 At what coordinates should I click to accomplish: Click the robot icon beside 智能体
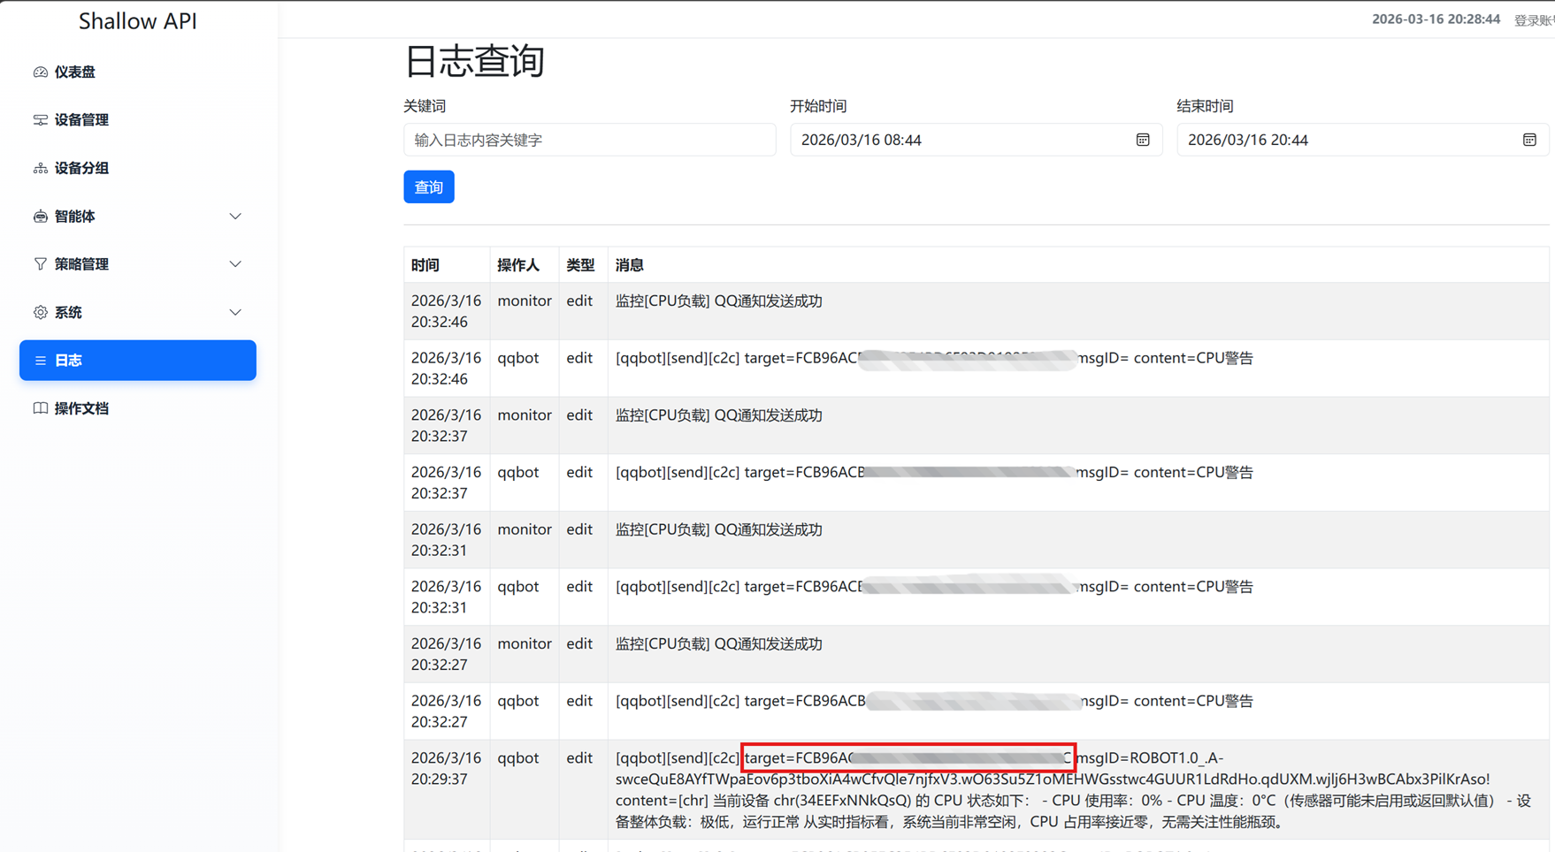(x=41, y=217)
